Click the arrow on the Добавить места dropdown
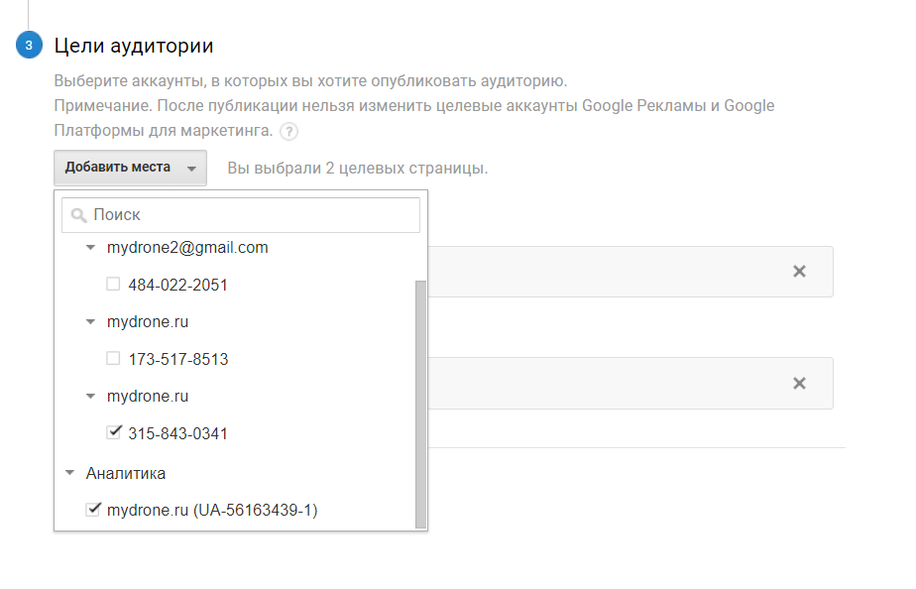 (x=191, y=169)
